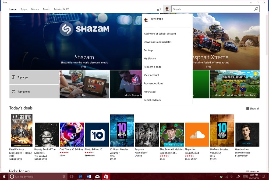
Task: Launch Microsoft Edge from the taskbar
Action: (x=80, y=176)
